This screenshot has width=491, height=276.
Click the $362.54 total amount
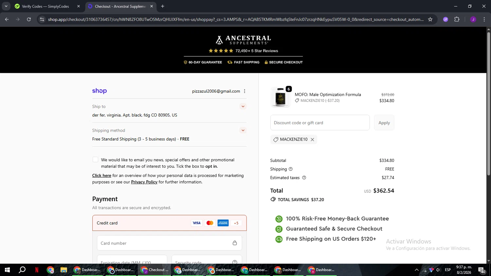pyautogui.click(x=384, y=191)
